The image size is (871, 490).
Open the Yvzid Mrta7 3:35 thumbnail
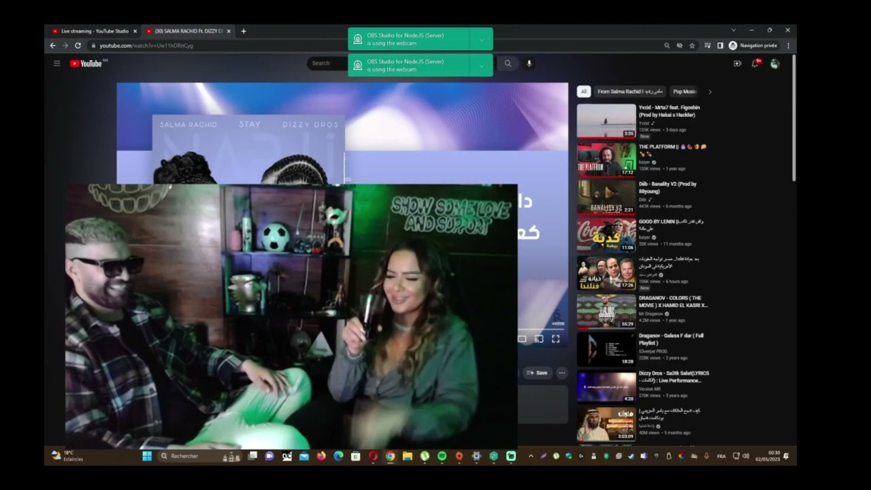606,121
